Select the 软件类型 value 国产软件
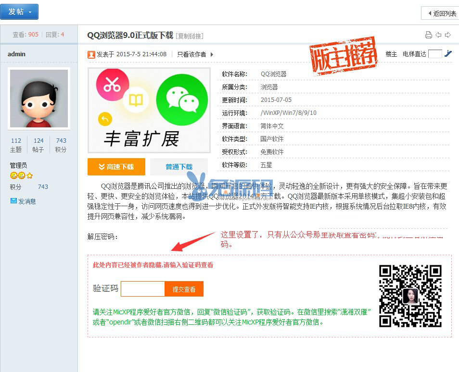Viewport: 459px width, 372px height. [272, 139]
